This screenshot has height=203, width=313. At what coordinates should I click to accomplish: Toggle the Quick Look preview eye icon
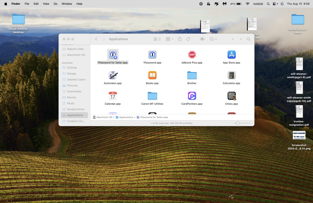click(202, 39)
